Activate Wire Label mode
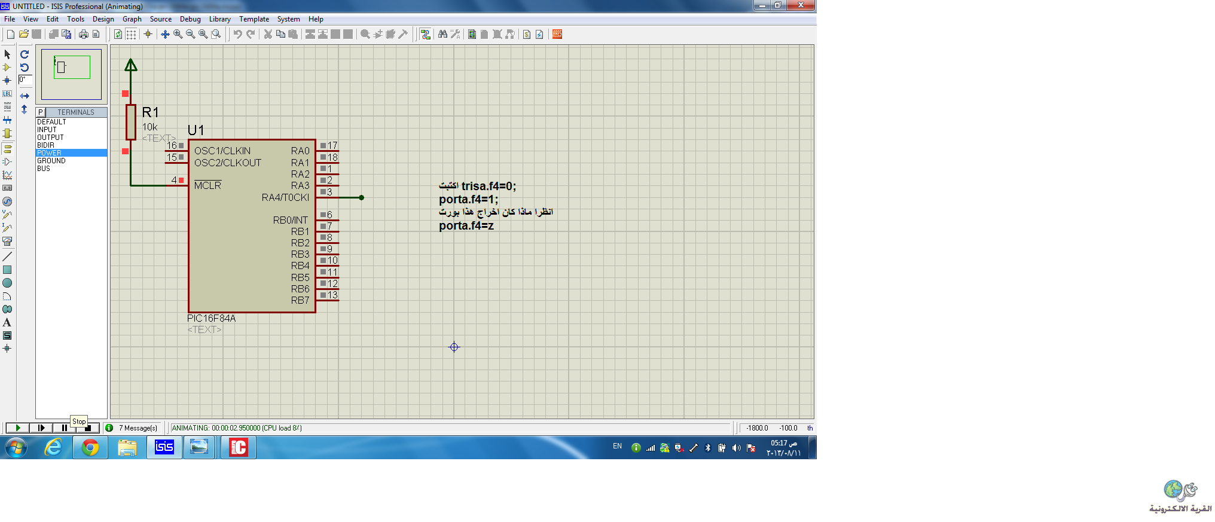Screen dimensions: 1215x522 pyautogui.click(x=7, y=94)
